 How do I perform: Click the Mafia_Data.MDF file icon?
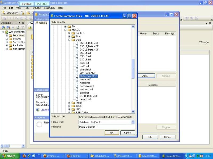[77, 76]
